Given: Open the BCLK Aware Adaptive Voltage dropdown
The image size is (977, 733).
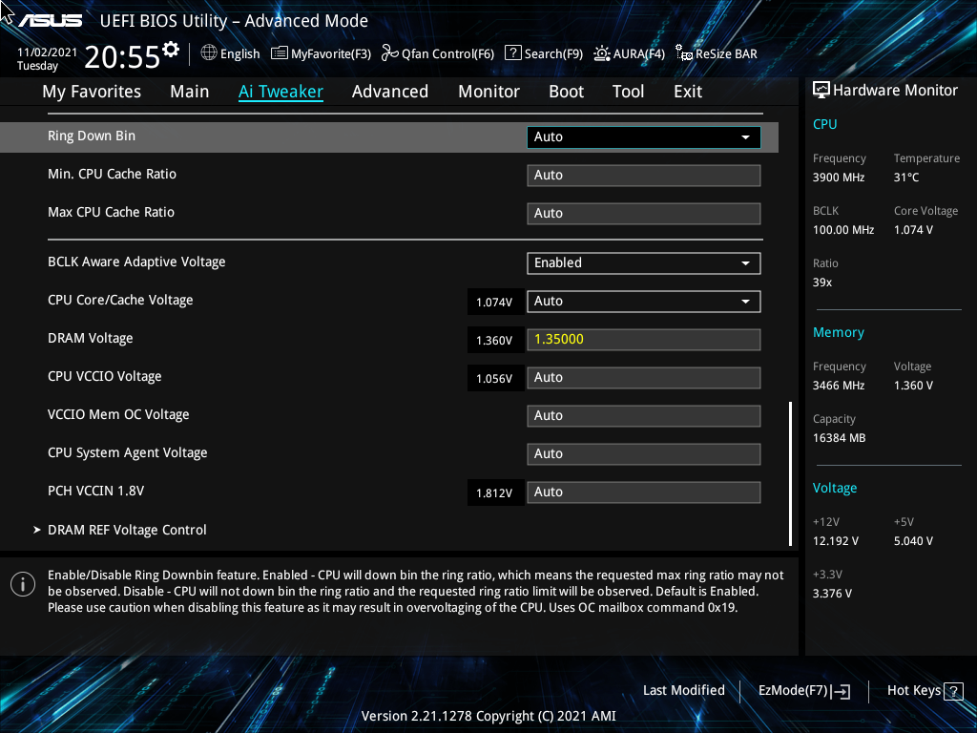Looking at the screenshot, I should (x=644, y=263).
